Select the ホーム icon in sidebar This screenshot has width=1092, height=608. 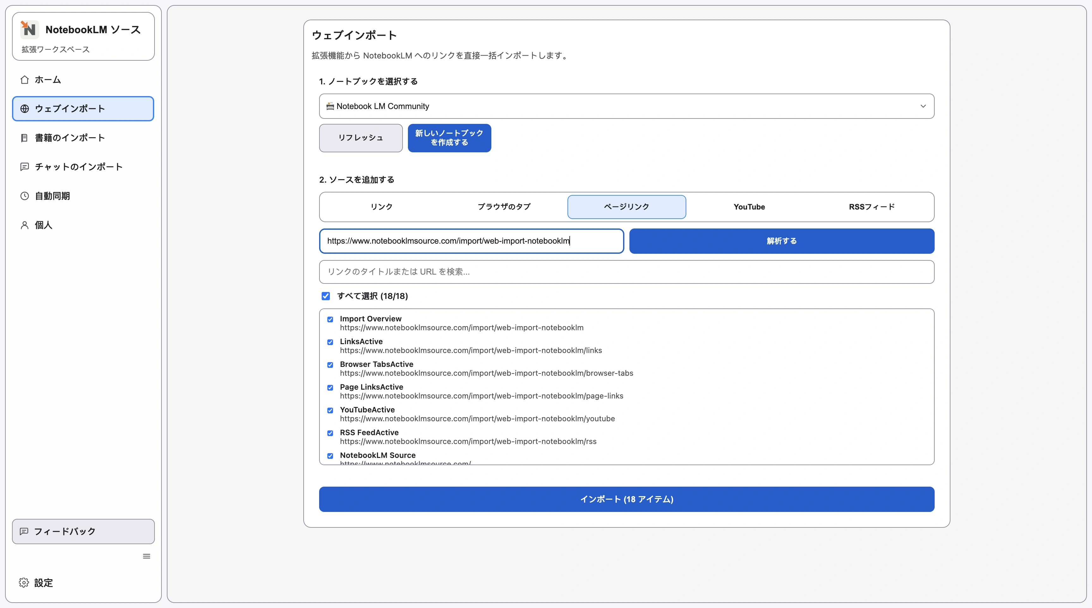pyautogui.click(x=25, y=80)
